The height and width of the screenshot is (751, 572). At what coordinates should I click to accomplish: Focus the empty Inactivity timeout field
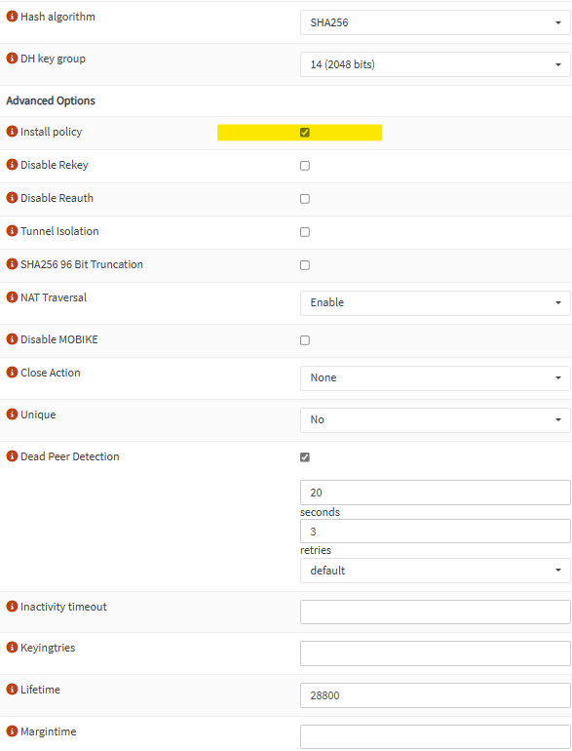tap(436, 612)
